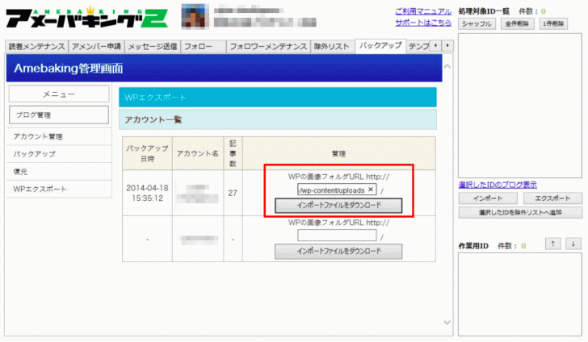Click the 選択したIDのブログ表示 link
Screen dimensions: 588x342
click(497, 185)
